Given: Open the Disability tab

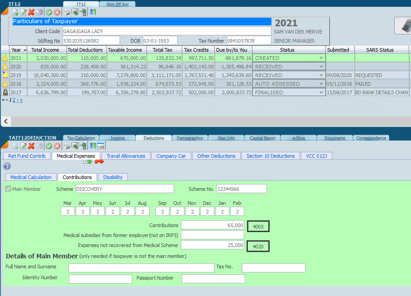Looking at the screenshot, I should coord(113,177).
